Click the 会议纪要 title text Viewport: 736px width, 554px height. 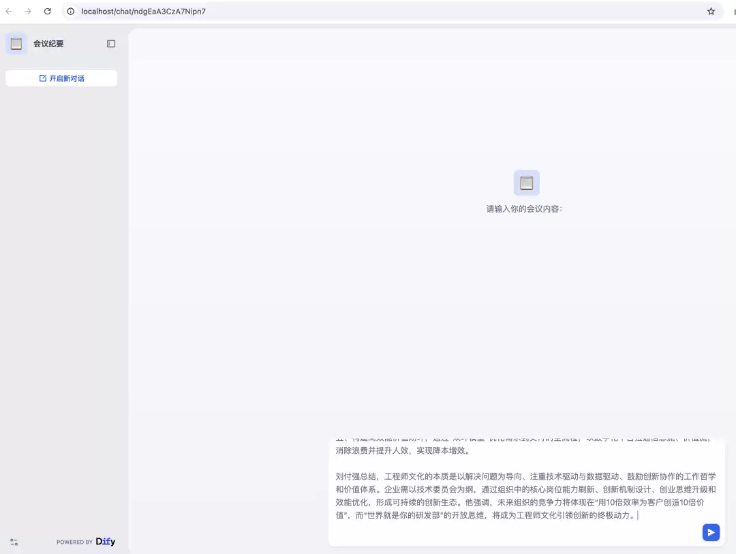(48, 44)
